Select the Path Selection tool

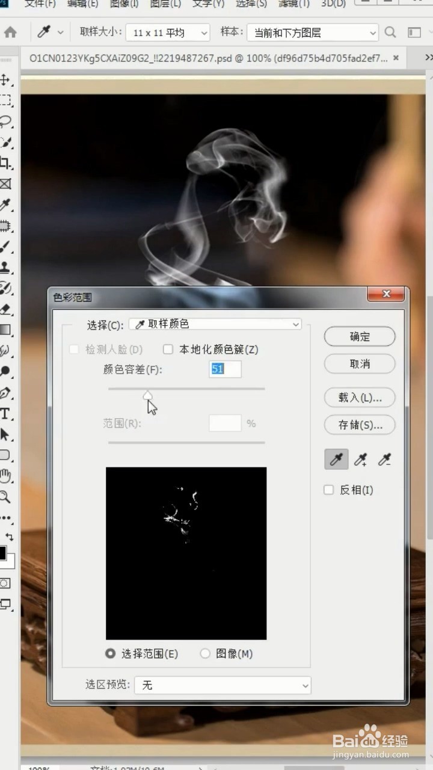[5, 434]
